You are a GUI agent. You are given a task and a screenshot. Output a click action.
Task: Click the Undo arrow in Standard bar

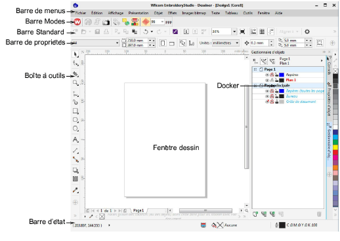146,32
